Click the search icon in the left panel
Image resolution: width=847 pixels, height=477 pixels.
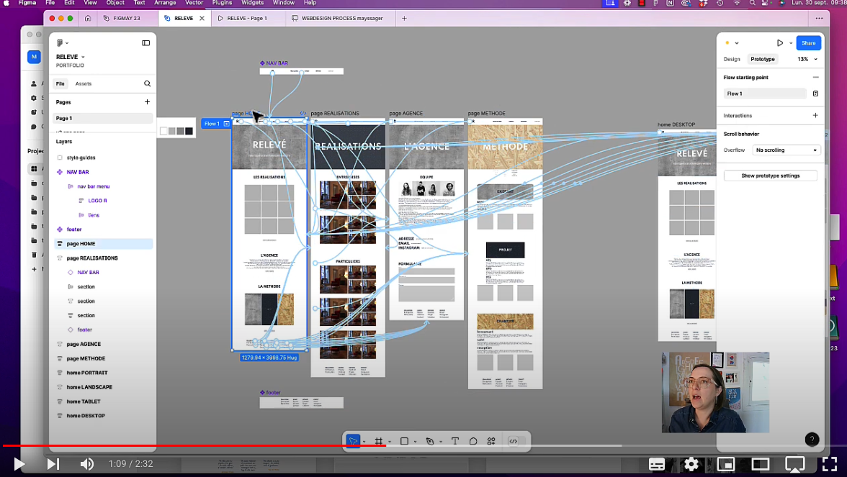coord(147,83)
